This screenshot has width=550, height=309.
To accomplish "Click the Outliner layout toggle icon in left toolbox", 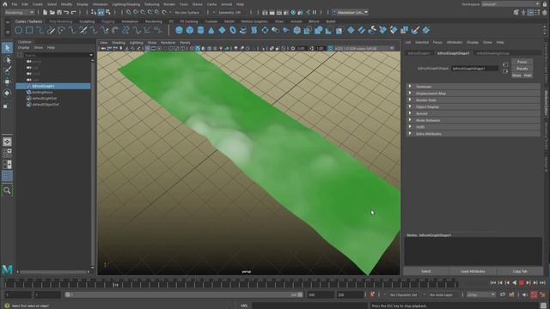I will click(x=7, y=176).
